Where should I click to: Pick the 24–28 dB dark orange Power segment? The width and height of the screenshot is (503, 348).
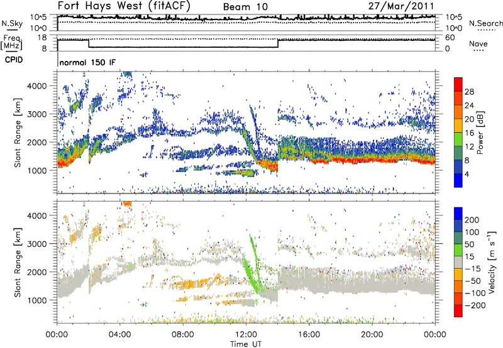coord(458,98)
